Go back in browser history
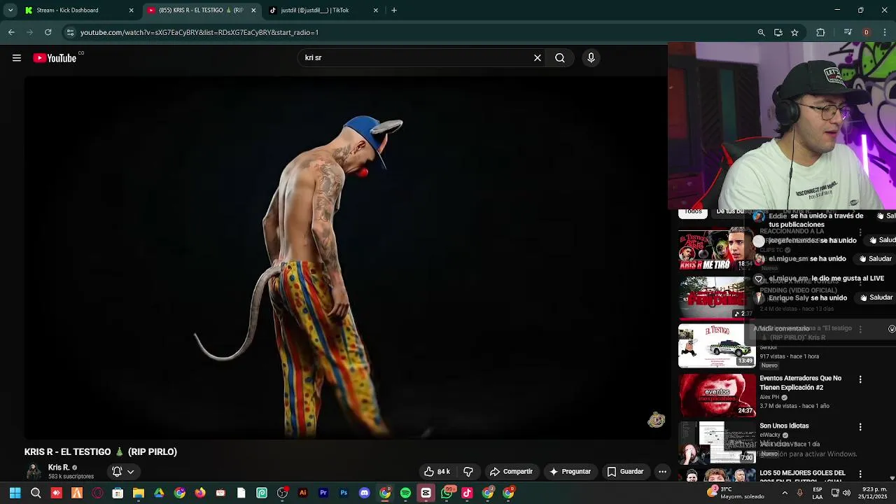Image resolution: width=896 pixels, height=504 pixels. coord(11,32)
